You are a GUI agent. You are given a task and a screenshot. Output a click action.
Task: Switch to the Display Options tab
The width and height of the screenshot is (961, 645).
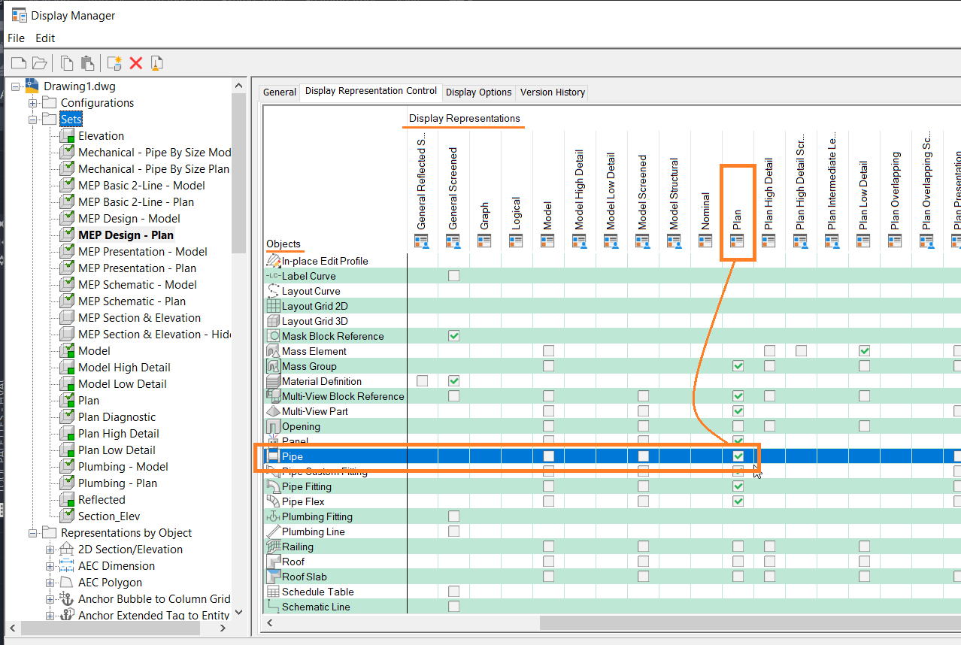click(479, 92)
